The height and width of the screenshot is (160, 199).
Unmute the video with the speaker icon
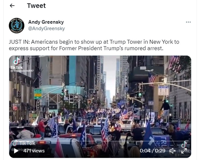point(172,151)
